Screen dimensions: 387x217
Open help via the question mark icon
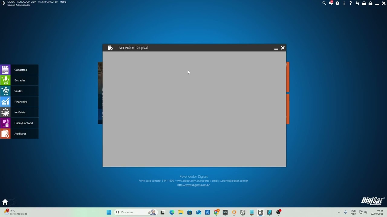(x=351, y=3)
